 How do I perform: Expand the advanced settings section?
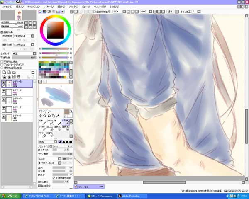tap(39, 185)
